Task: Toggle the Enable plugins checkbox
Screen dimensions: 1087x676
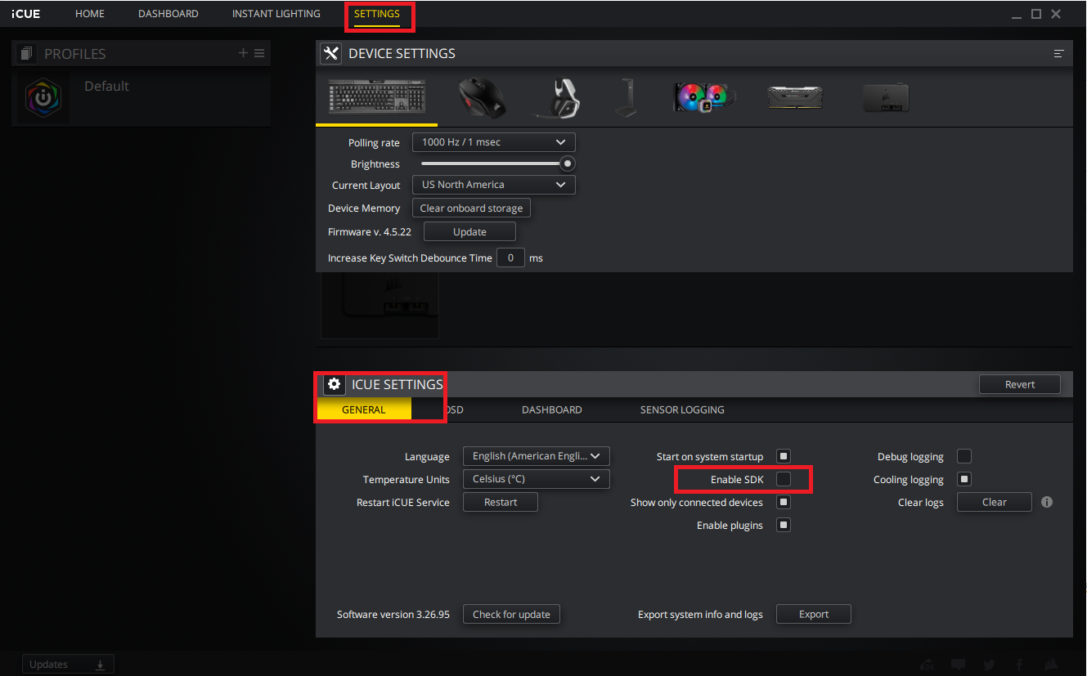Action: point(784,525)
